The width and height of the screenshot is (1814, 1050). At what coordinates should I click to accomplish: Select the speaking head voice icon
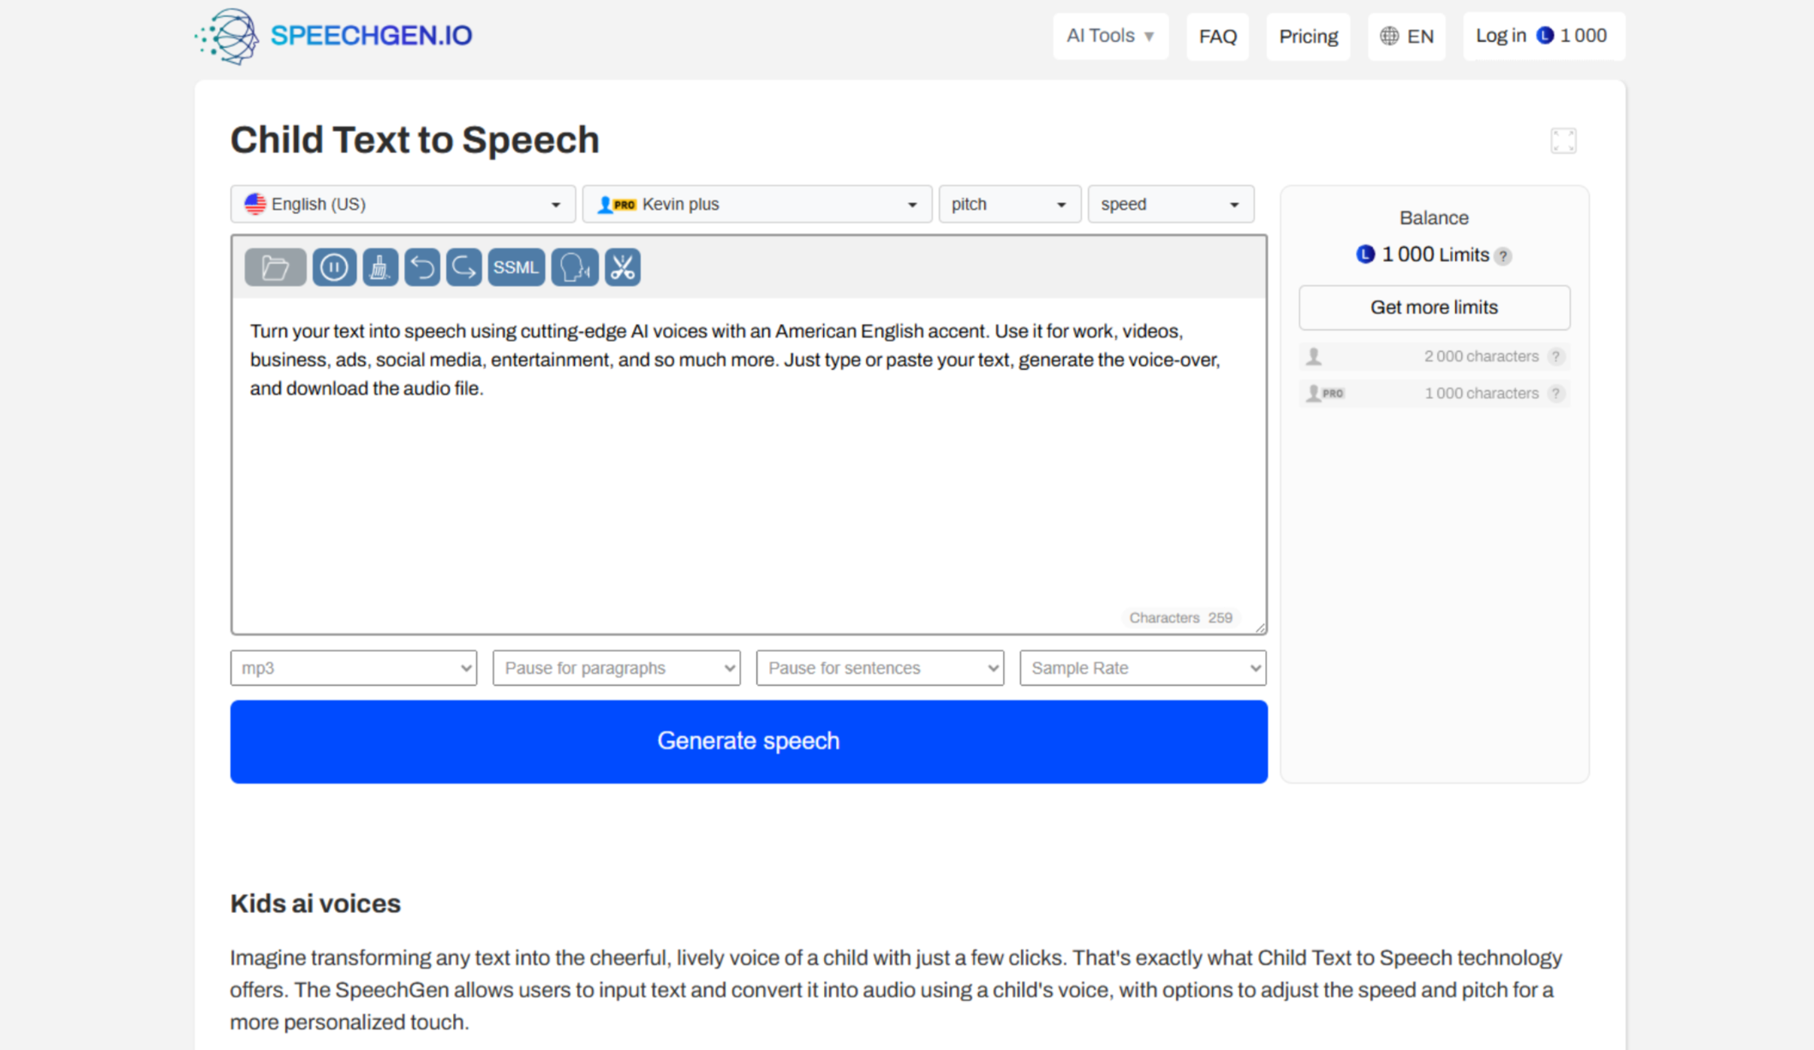tap(573, 266)
